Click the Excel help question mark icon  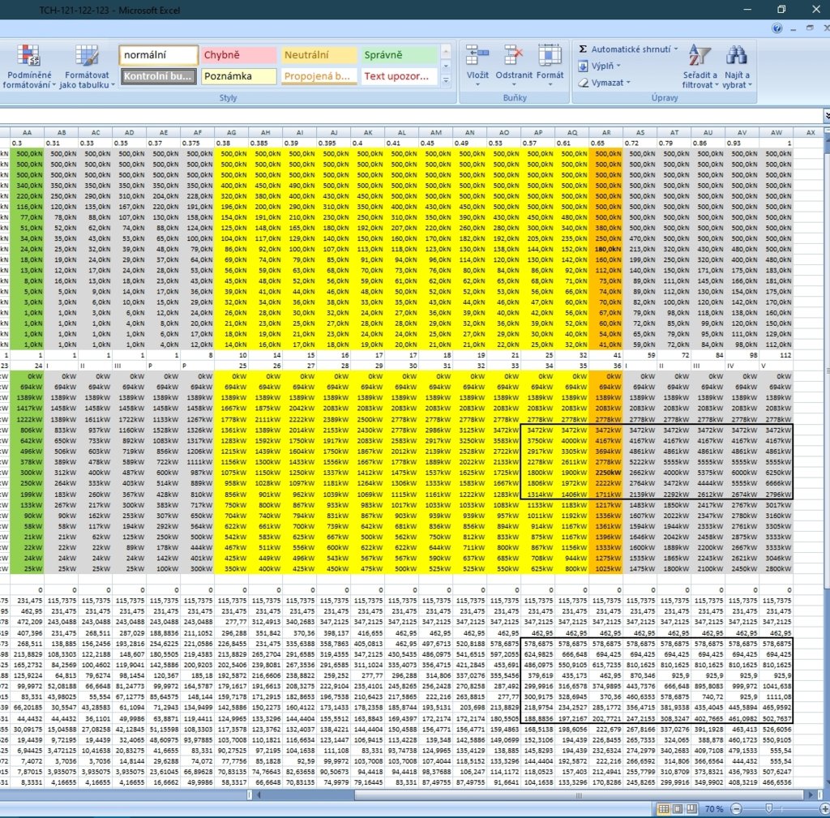point(777,28)
